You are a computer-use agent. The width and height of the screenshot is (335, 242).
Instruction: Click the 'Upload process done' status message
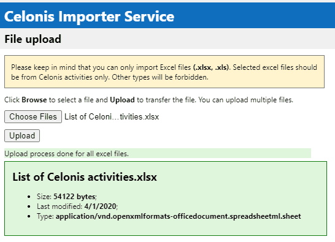click(x=66, y=154)
